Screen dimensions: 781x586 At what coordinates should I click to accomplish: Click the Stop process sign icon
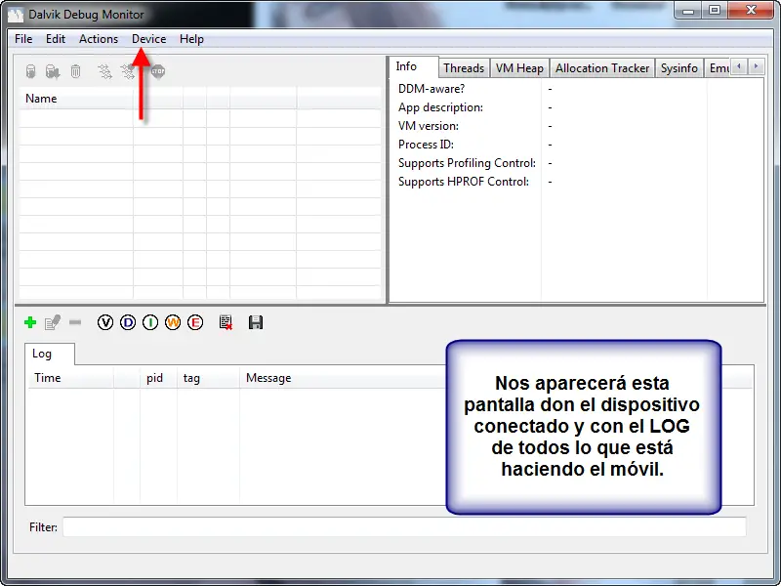[158, 71]
